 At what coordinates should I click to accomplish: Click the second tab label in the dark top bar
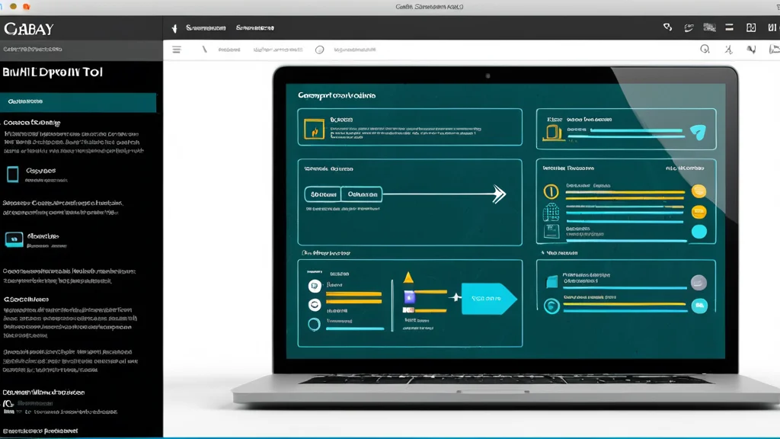(254, 28)
